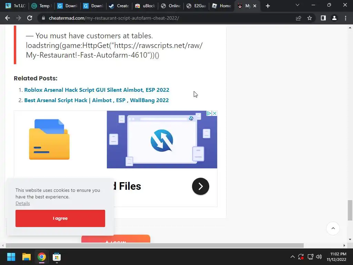The width and height of the screenshot is (353, 265).
Task: Click the loadstring script text
Action: pos(114,50)
